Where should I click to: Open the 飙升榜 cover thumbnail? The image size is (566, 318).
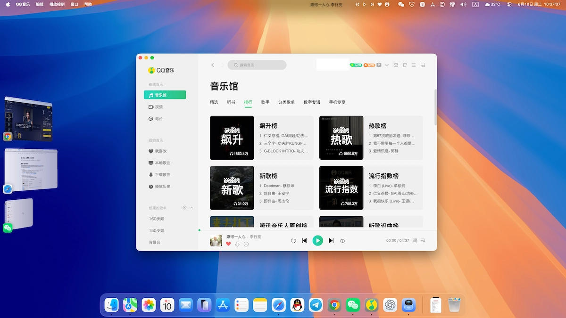click(x=232, y=138)
